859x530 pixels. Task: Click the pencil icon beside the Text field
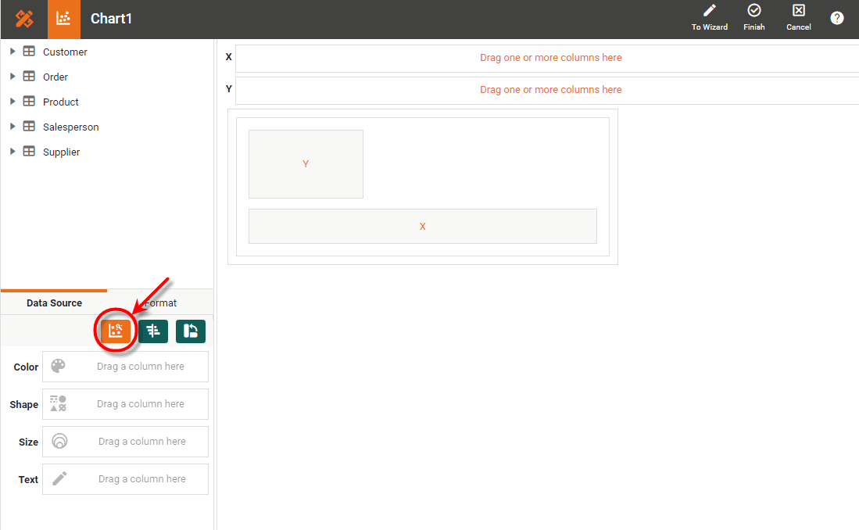tap(58, 479)
